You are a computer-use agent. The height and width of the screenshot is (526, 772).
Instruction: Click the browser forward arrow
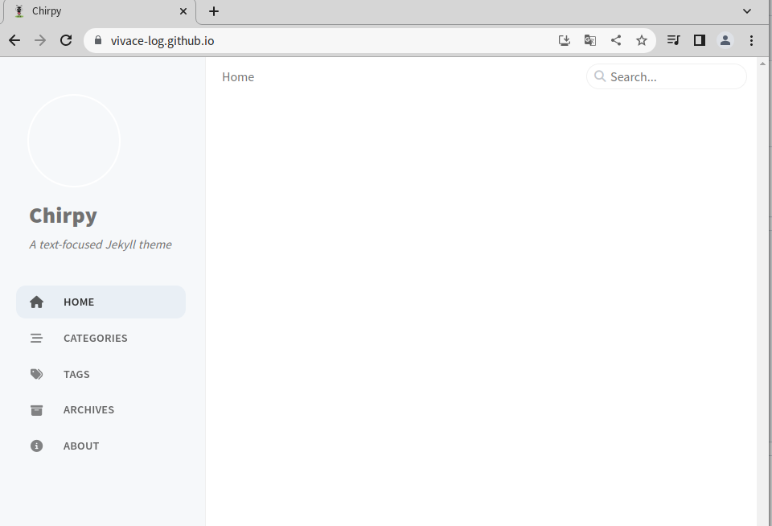[x=40, y=40]
